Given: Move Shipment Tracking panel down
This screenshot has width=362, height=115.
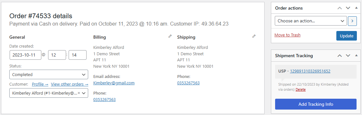Looking at the screenshot, I should pyautogui.click(x=348, y=56).
